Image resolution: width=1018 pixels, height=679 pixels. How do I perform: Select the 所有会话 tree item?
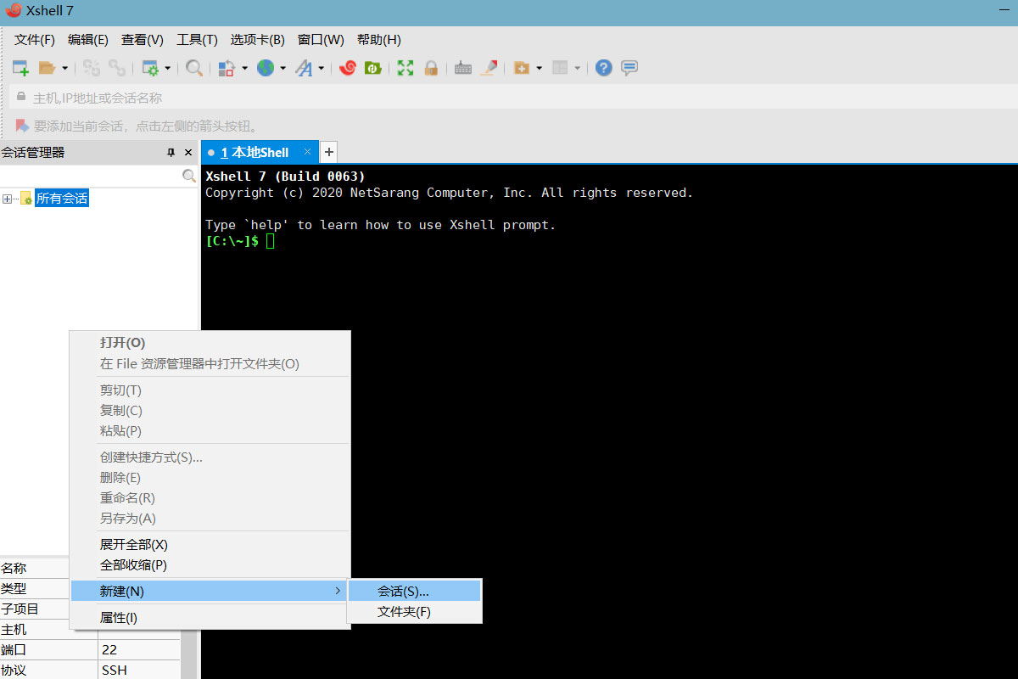(61, 199)
